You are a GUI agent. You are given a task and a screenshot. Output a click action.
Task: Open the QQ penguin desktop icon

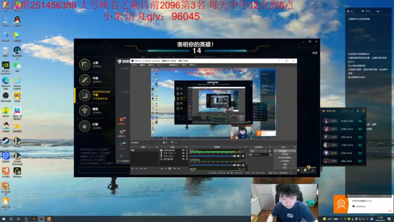pos(17,20)
